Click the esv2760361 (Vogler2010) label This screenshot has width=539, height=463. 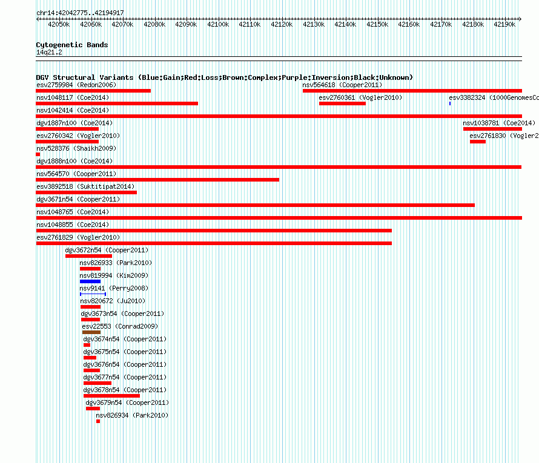(x=360, y=97)
